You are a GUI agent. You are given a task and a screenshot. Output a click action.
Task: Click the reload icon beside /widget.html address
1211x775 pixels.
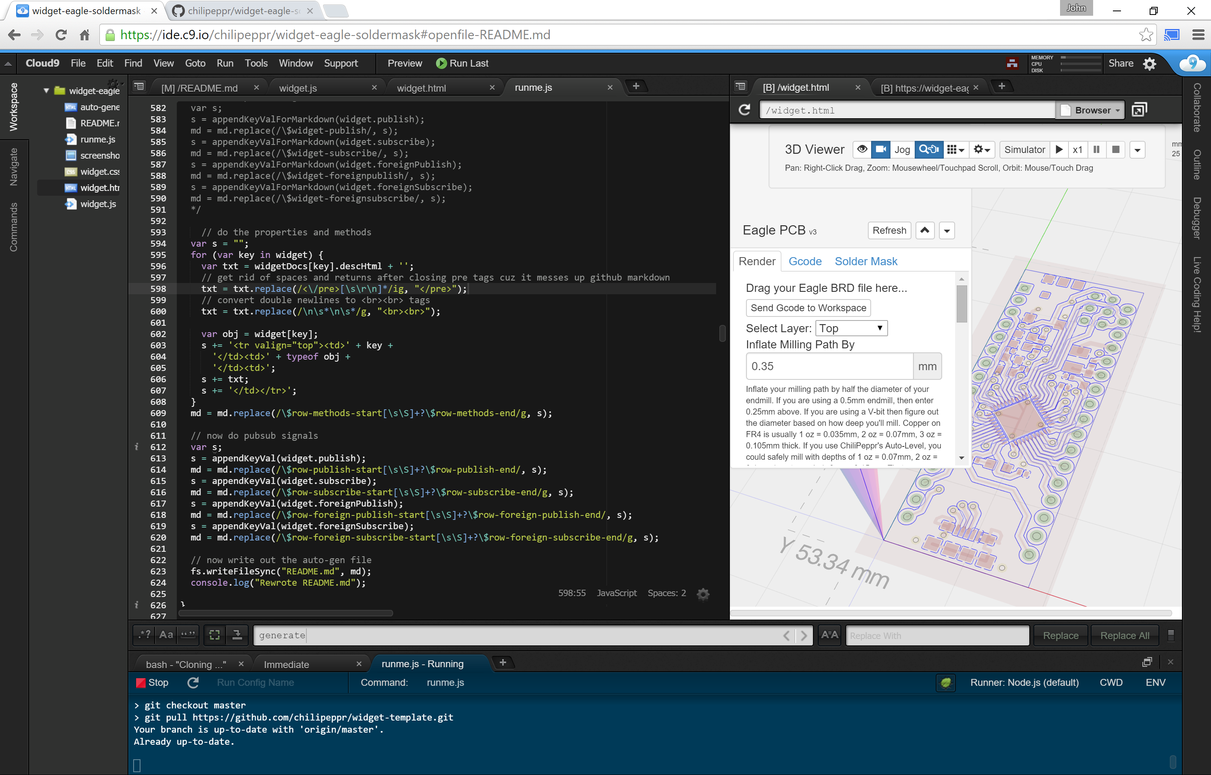click(x=744, y=110)
